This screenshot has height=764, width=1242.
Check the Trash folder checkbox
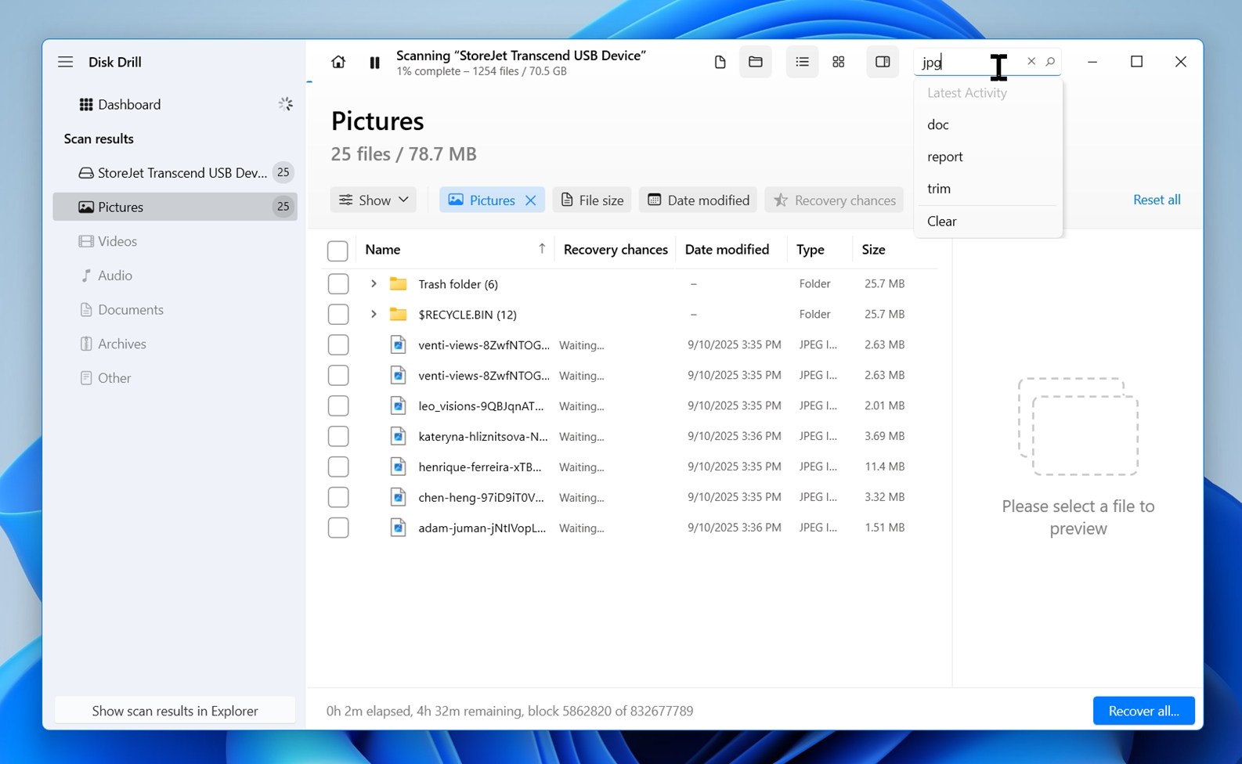point(338,283)
